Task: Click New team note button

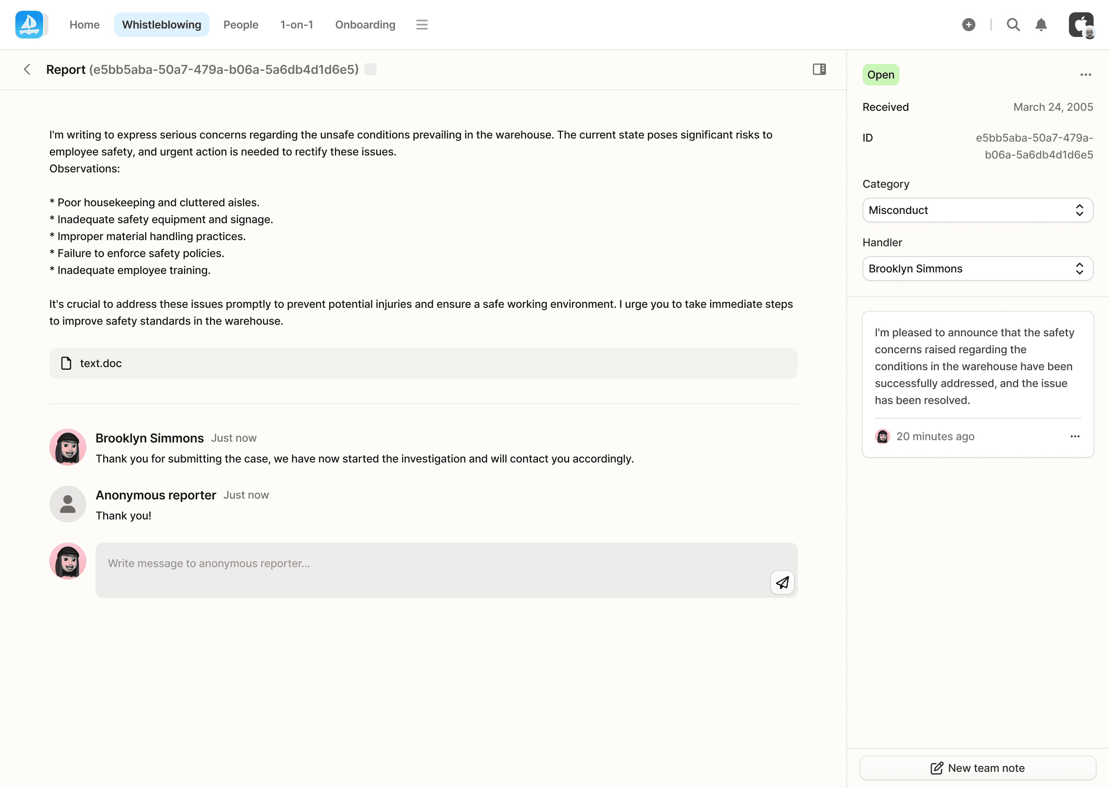Action: (977, 768)
